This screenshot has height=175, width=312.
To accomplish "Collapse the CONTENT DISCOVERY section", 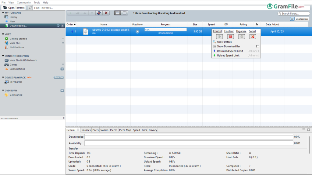I will 3,56.
